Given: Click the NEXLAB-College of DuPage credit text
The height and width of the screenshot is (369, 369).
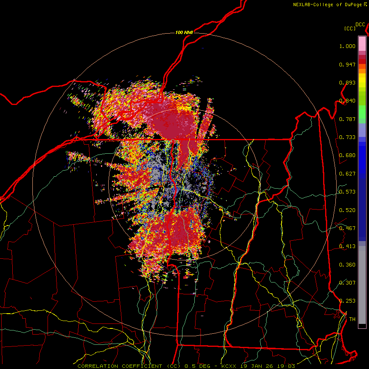Looking at the screenshot, I should point(327,5).
